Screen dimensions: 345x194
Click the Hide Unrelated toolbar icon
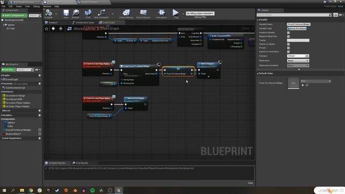click(101, 13)
